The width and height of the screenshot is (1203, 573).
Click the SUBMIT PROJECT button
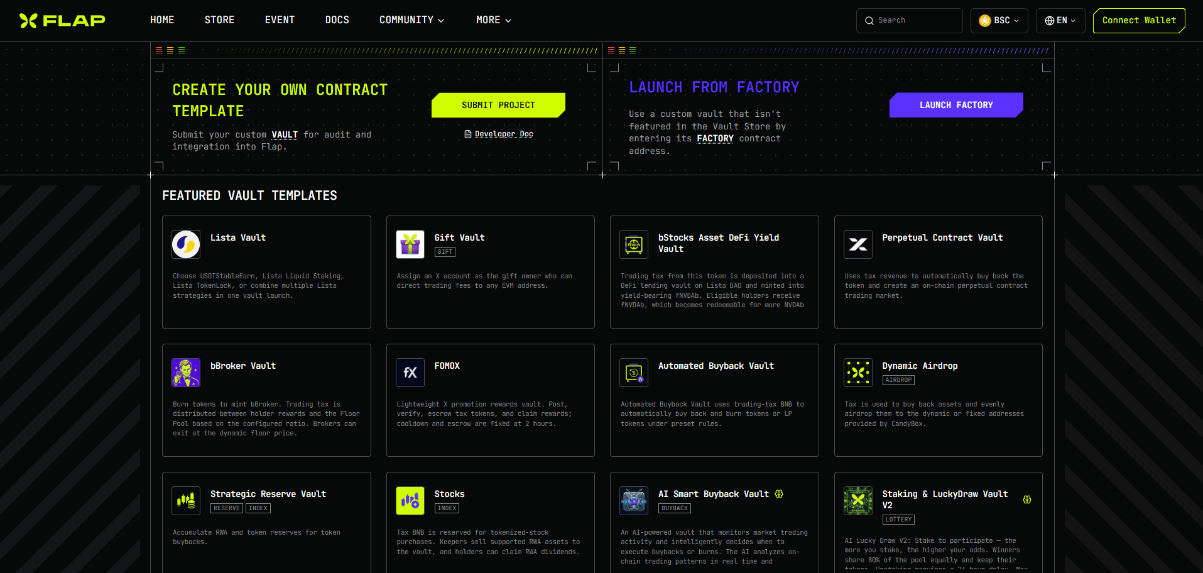[498, 105]
